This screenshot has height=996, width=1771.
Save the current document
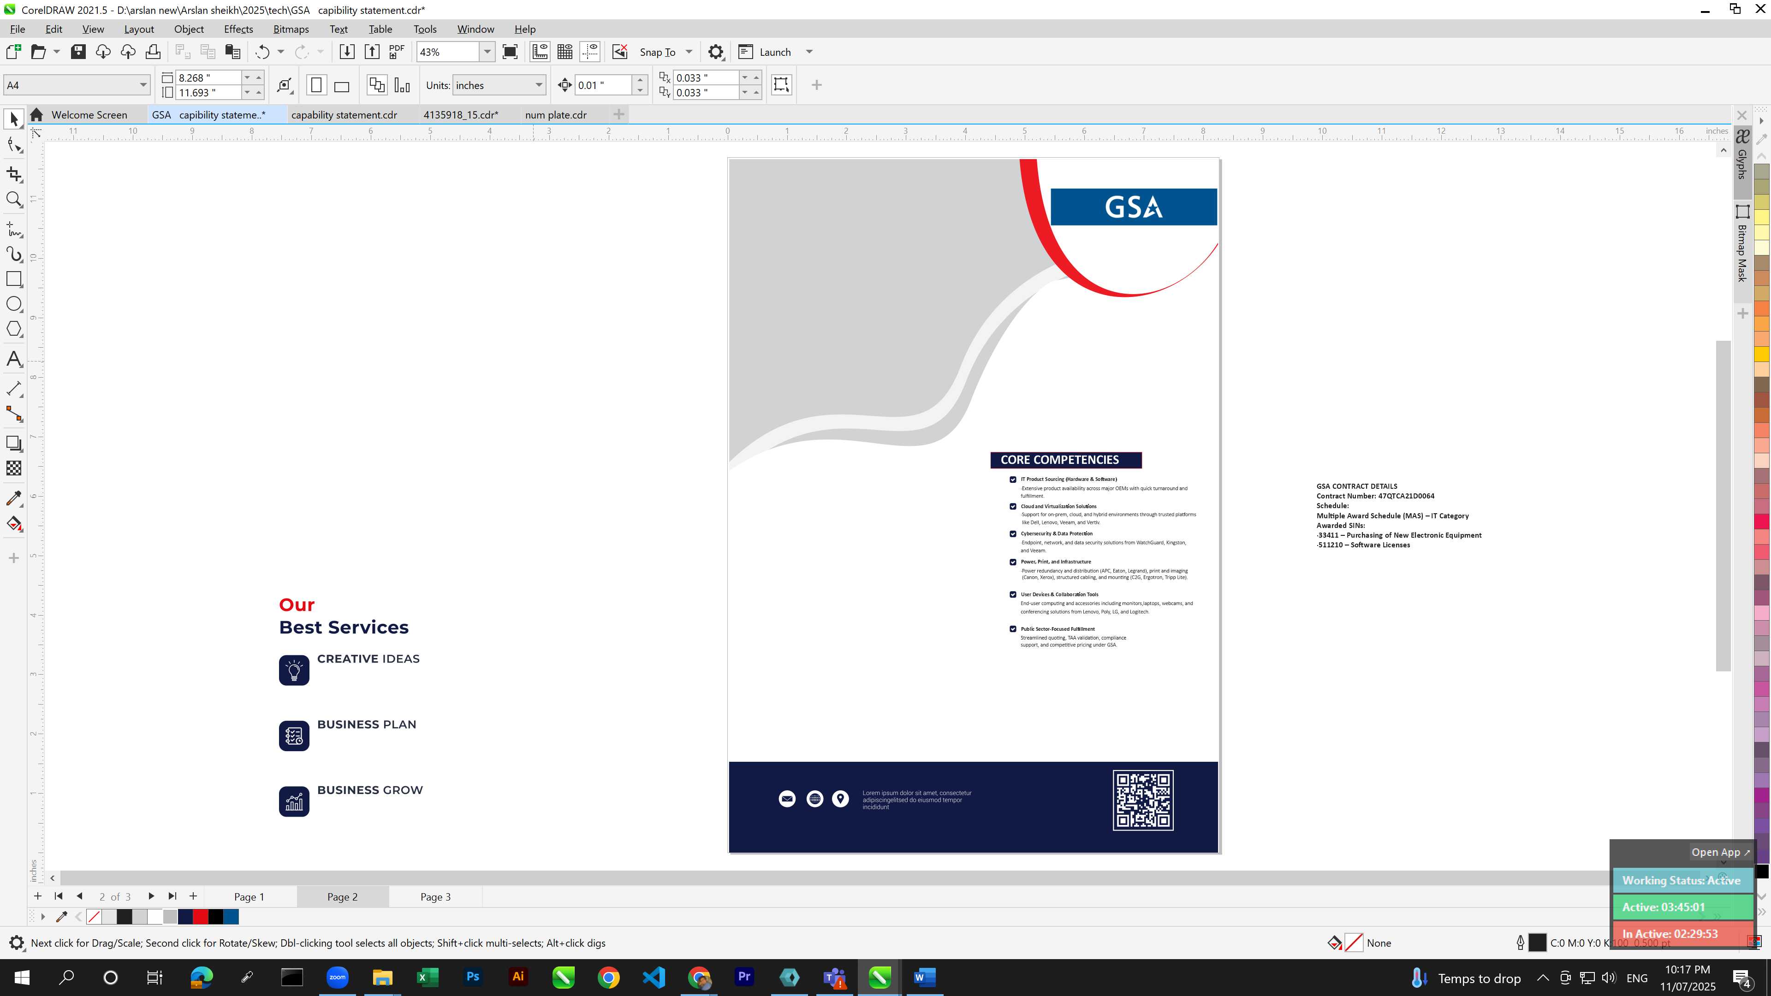point(77,52)
